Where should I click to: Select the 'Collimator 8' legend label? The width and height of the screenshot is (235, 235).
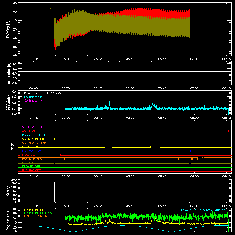tap(33, 97)
